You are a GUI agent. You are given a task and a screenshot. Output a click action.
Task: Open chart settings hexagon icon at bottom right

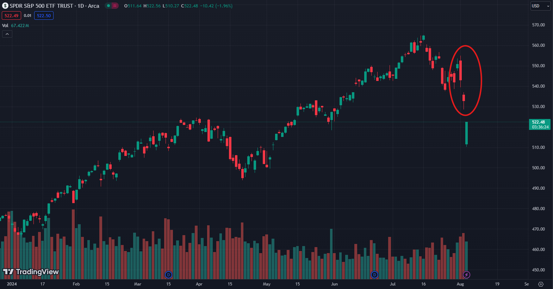(541, 284)
